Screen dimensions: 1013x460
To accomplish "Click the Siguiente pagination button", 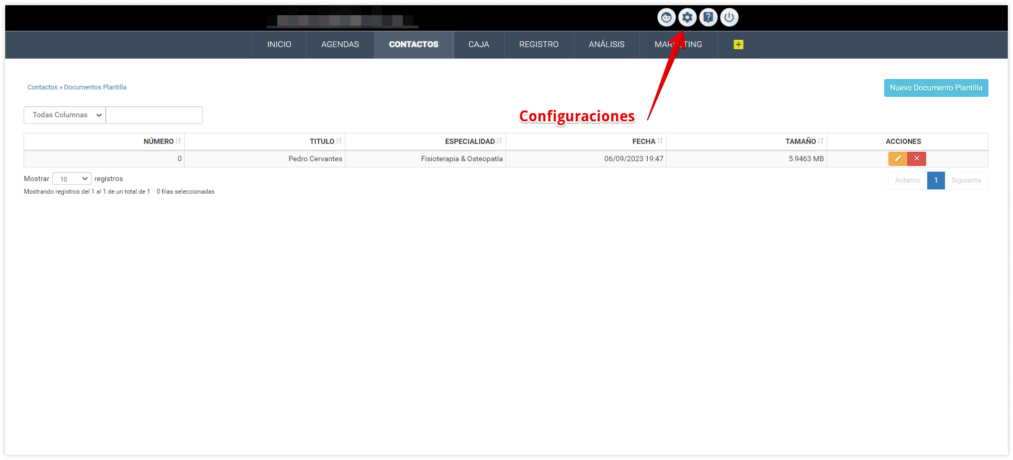I will (966, 181).
